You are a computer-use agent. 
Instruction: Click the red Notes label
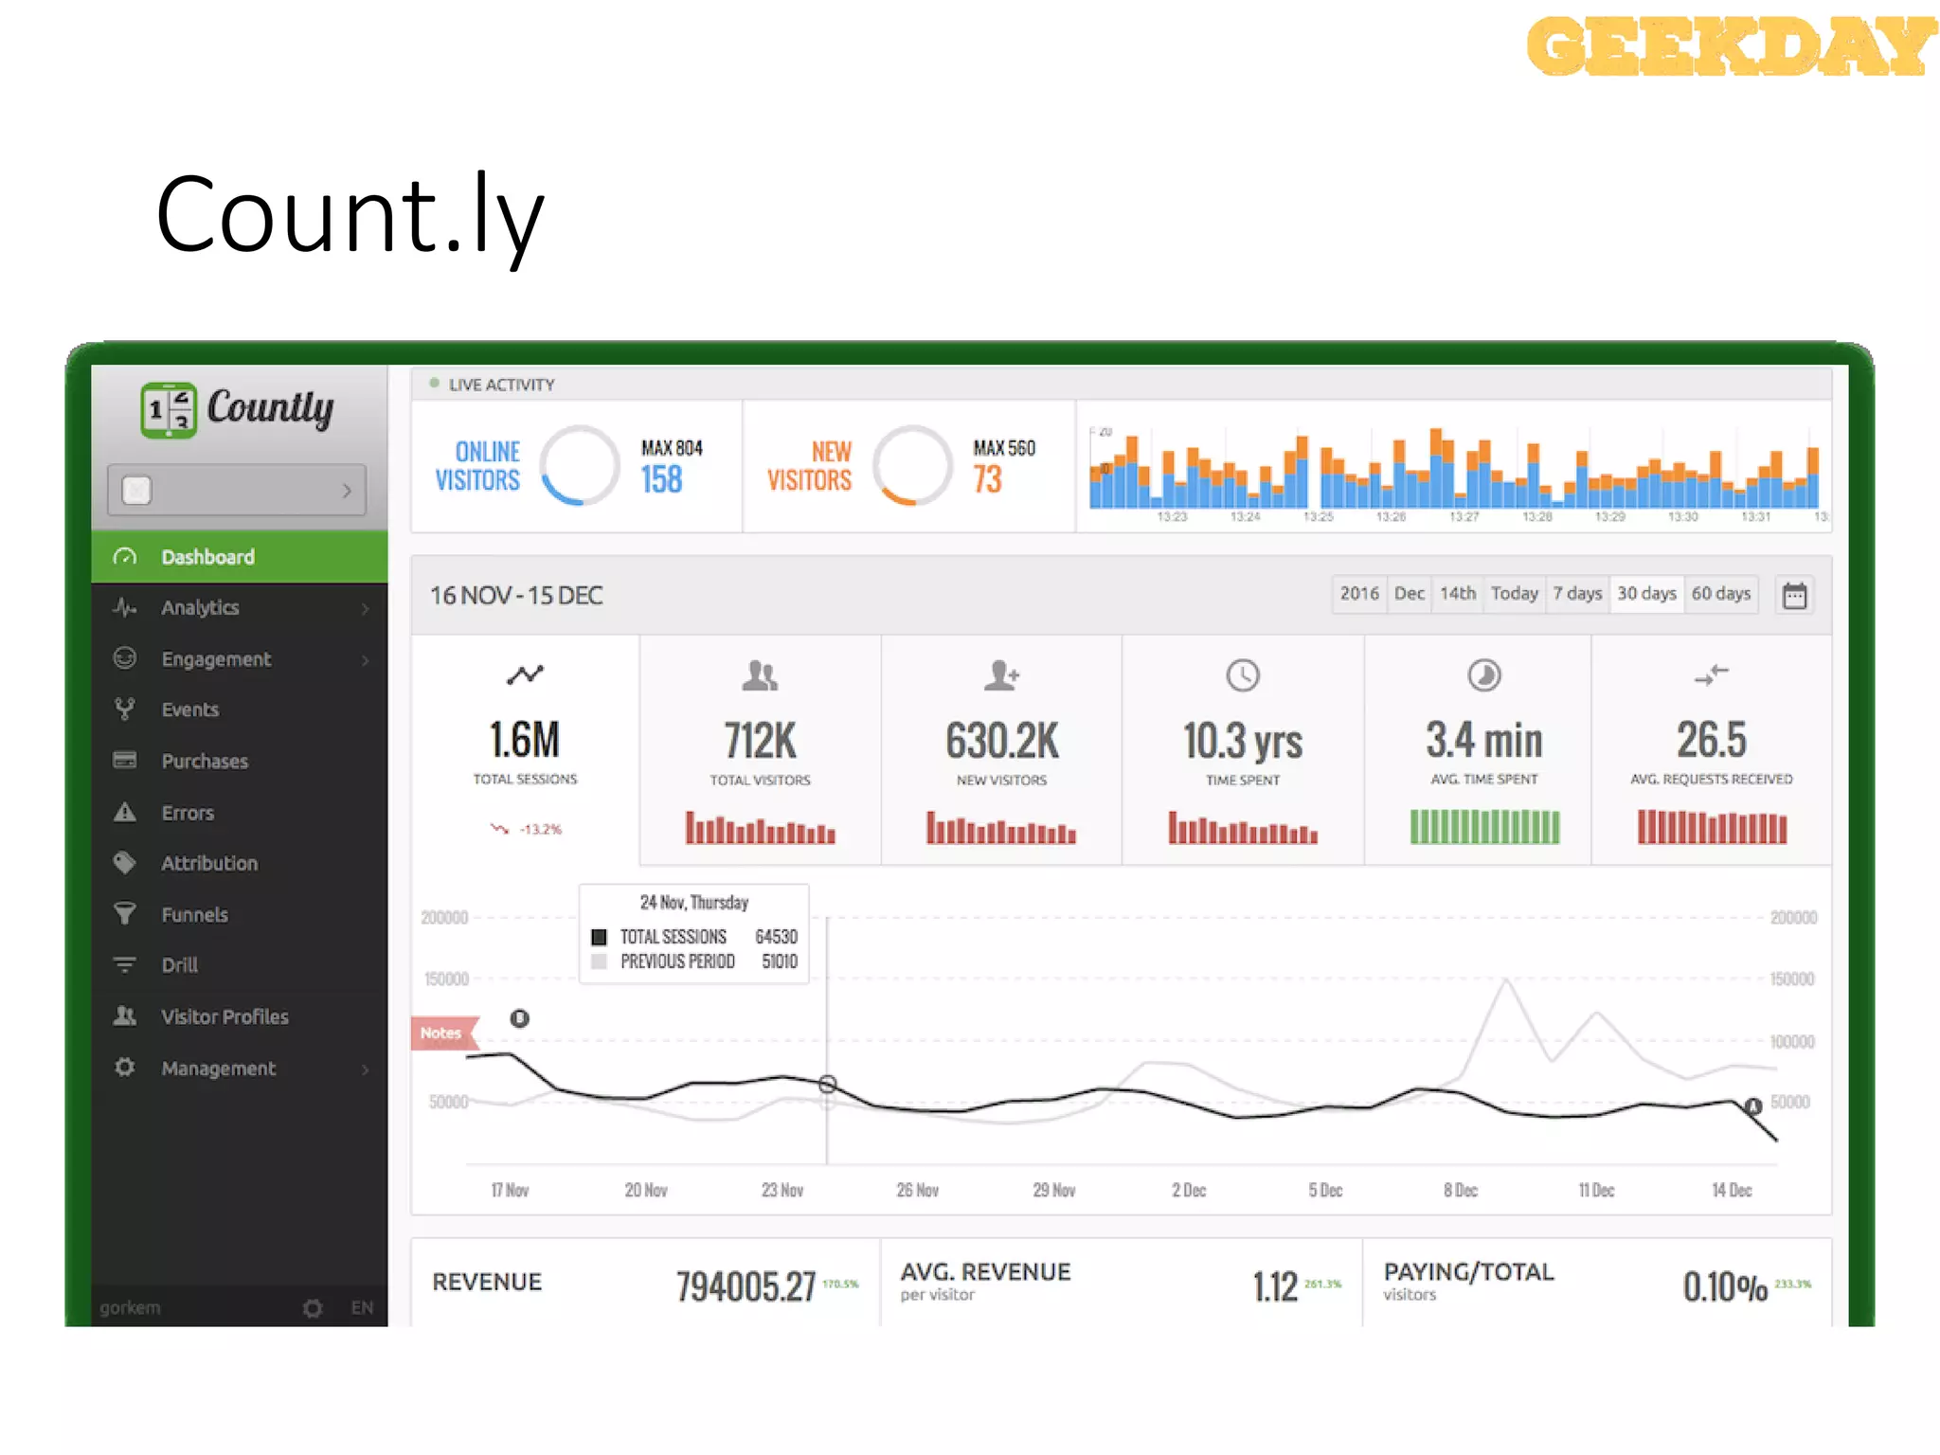coord(441,1033)
